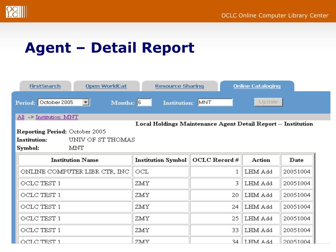336x252 pixels.
Task: Open the Period dropdown showing October 2005
Action: click(x=64, y=102)
